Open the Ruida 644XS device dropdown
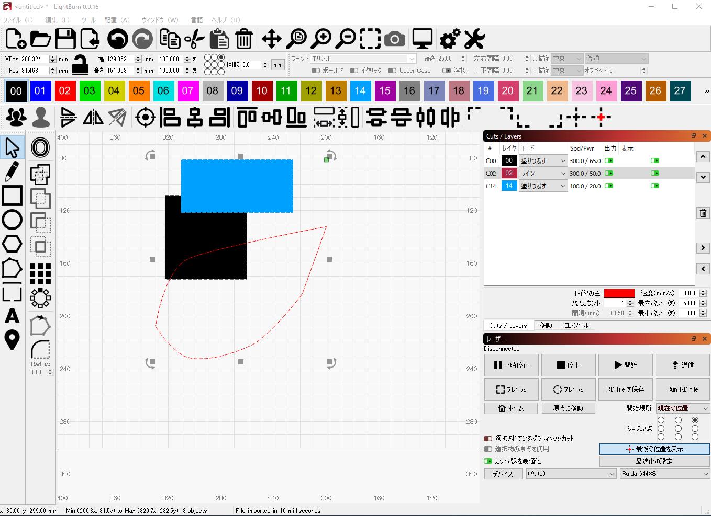 [665, 474]
